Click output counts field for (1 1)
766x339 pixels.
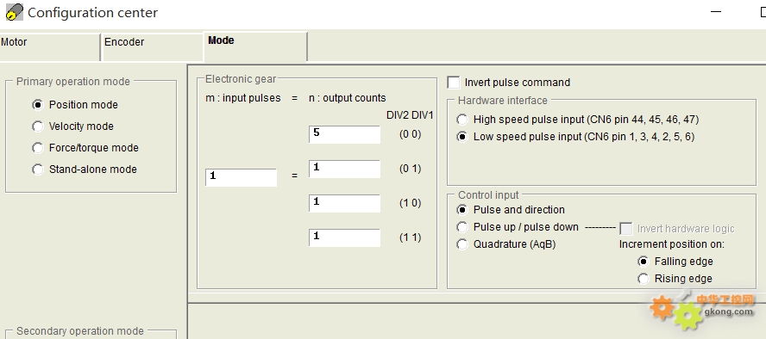click(x=344, y=237)
